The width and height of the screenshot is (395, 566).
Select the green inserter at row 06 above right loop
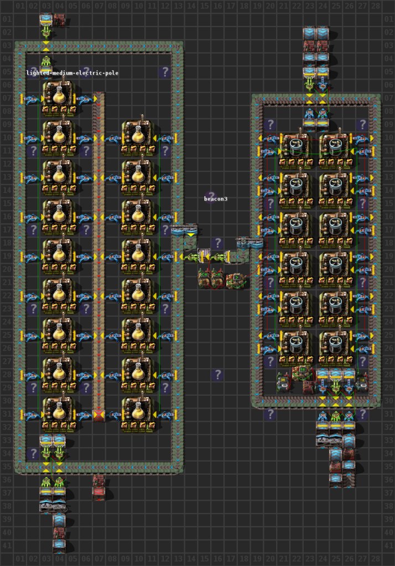pos(309,85)
